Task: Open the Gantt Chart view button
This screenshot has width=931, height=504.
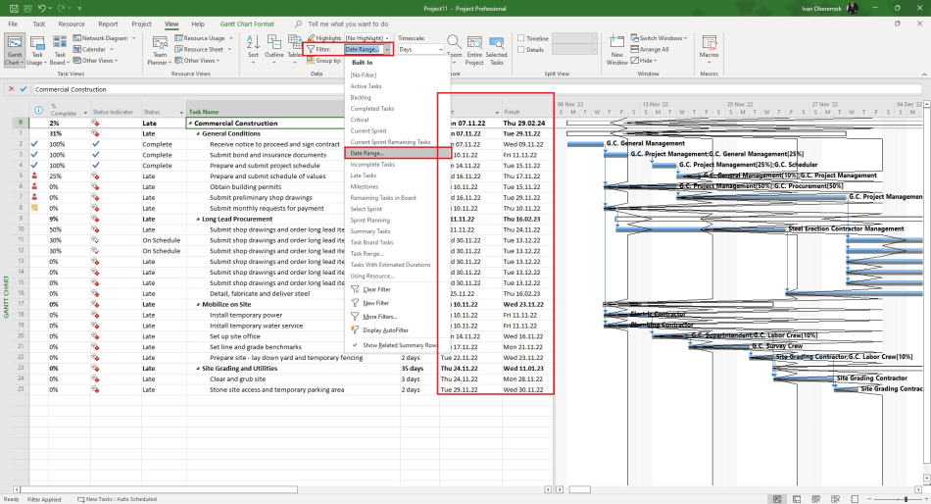Action: (15, 50)
